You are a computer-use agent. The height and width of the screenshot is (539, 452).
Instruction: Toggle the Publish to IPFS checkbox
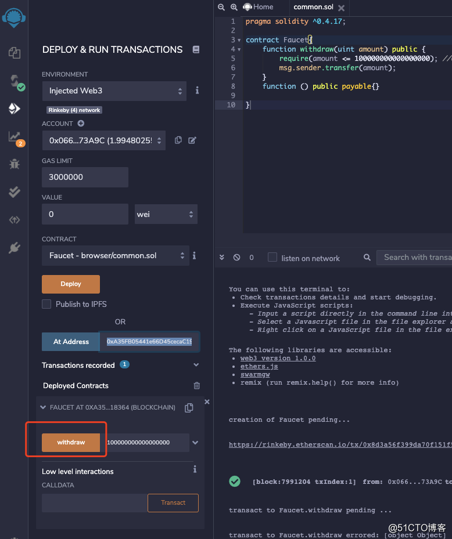point(46,304)
